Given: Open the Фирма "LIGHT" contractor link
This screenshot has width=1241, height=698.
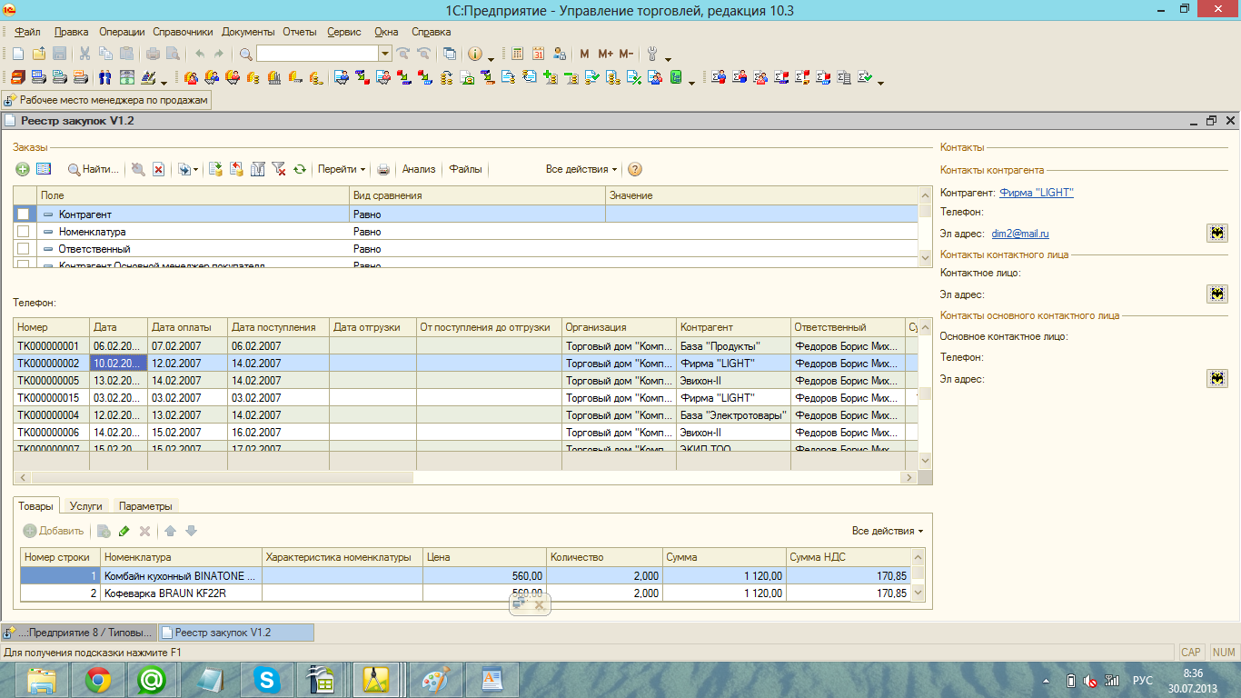Looking at the screenshot, I should click(1037, 193).
